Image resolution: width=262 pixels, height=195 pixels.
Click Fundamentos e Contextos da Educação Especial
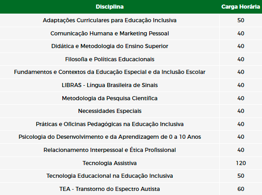click(x=110, y=72)
